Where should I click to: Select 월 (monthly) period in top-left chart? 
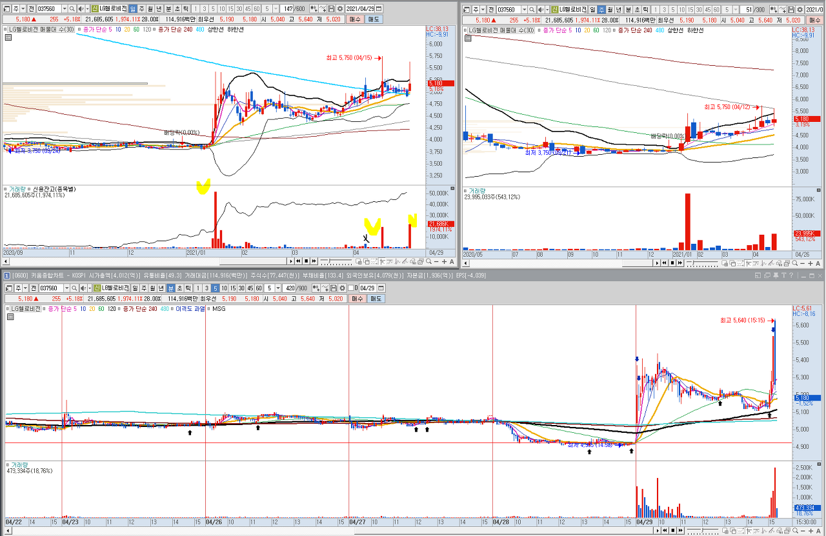150,8
